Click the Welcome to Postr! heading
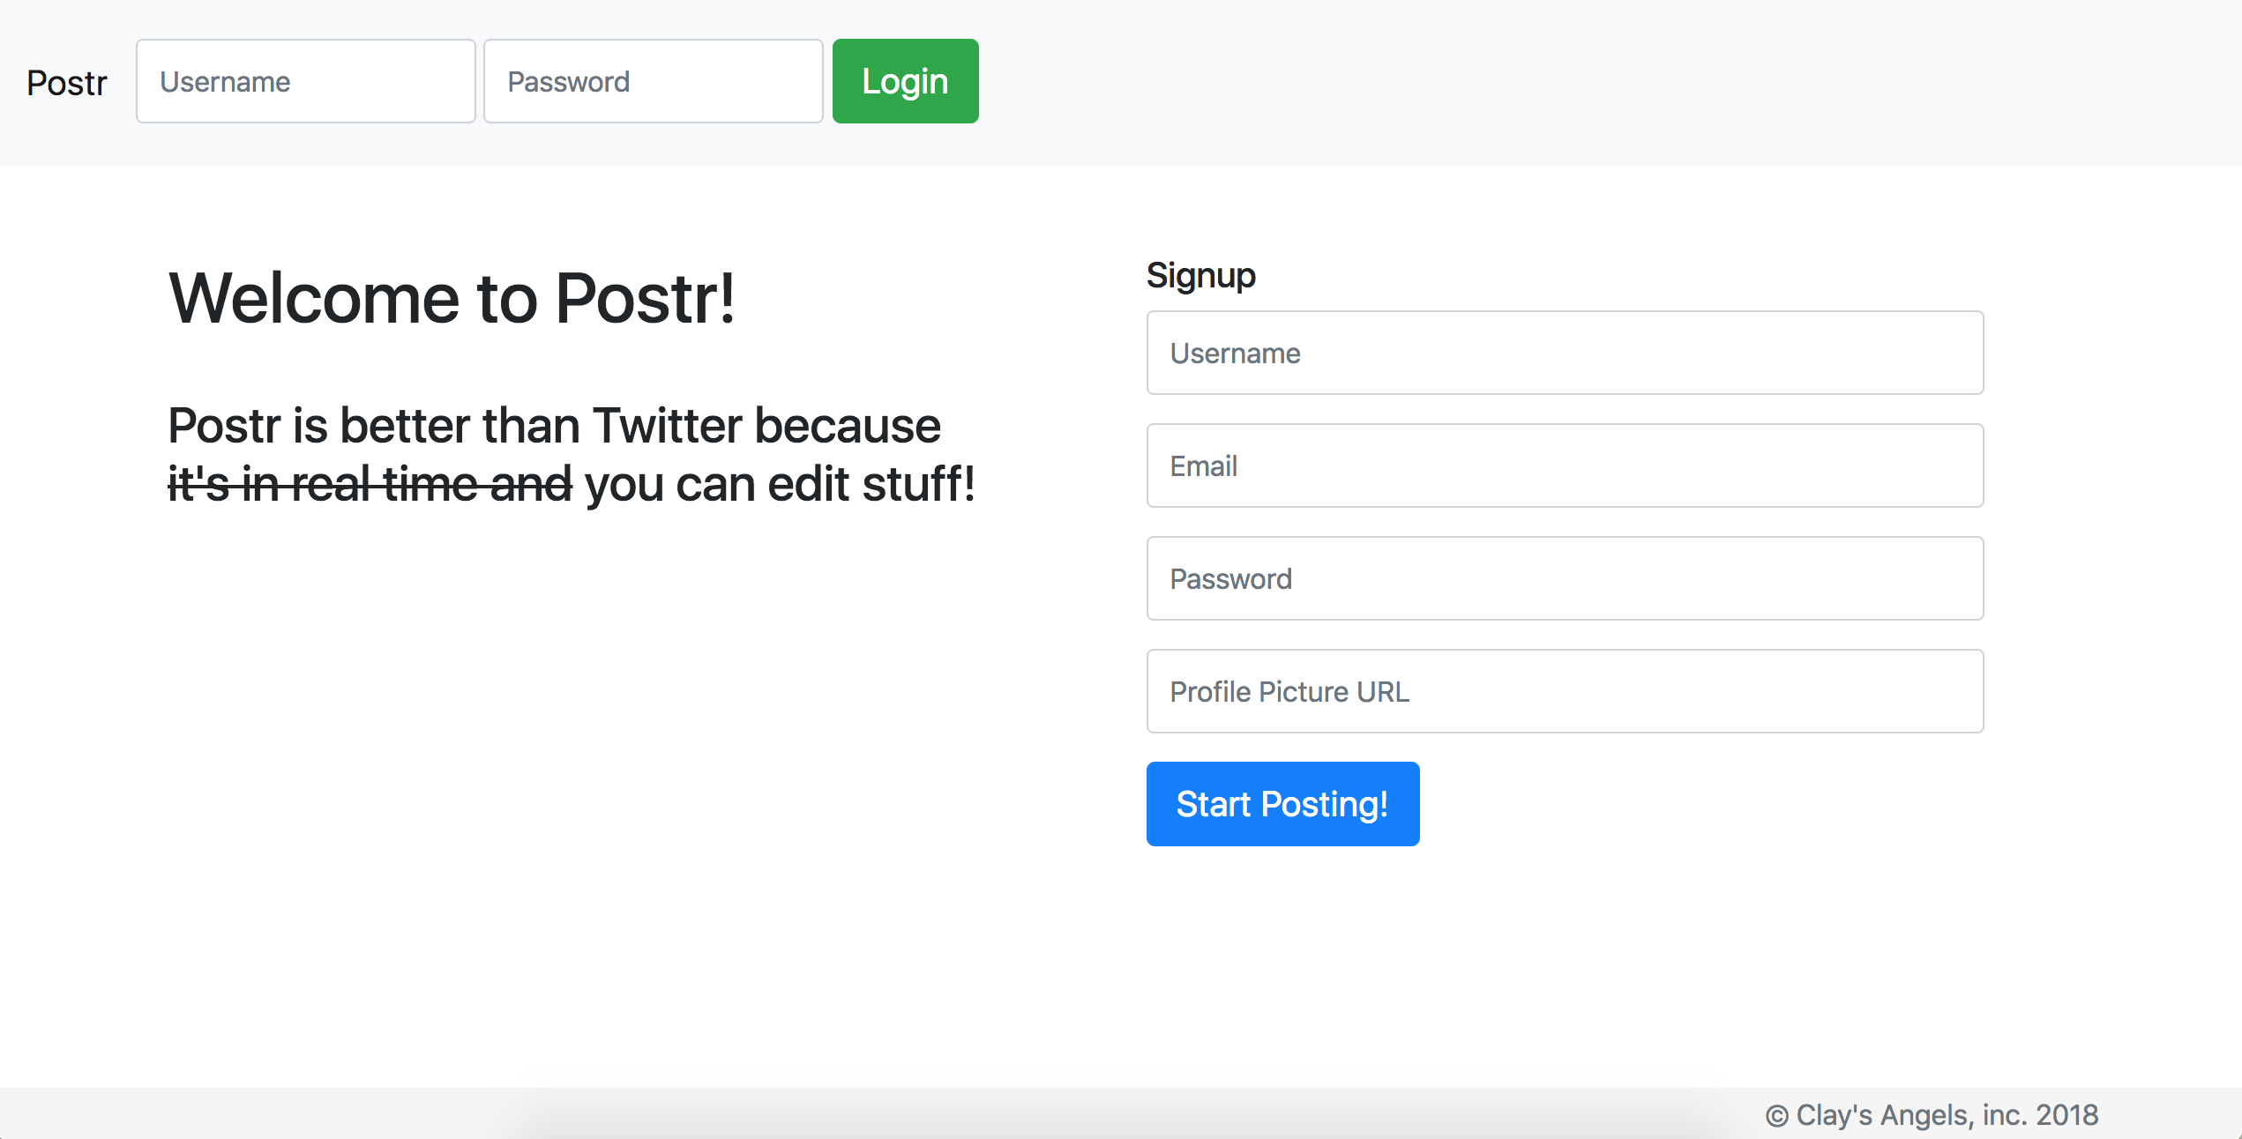 pos(452,298)
